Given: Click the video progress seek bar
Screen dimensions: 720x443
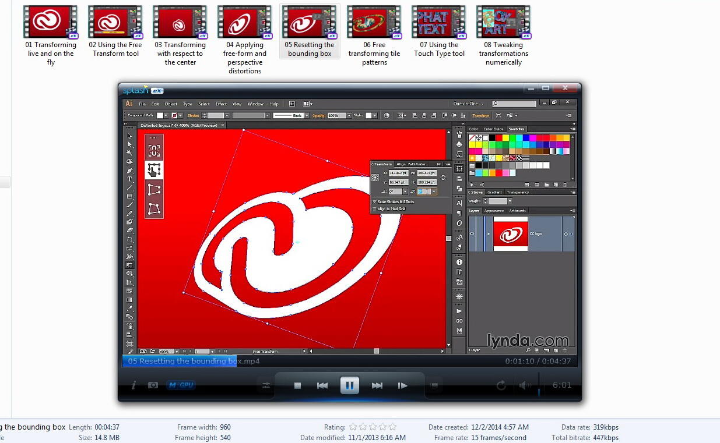Looking at the screenshot, I should click(x=349, y=361).
